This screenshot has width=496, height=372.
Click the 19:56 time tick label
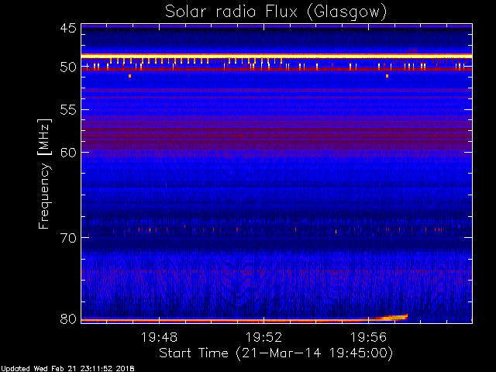368,337
